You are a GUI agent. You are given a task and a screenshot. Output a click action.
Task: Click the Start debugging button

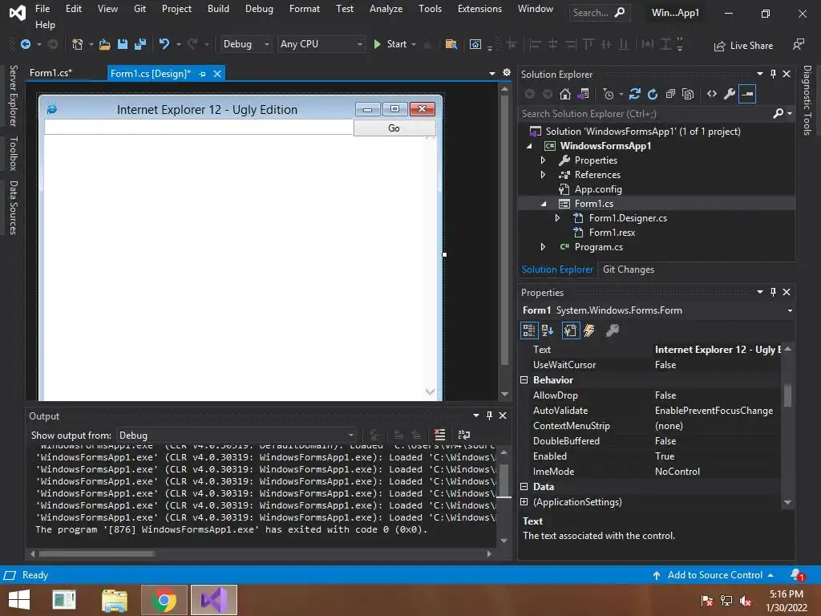[395, 45]
